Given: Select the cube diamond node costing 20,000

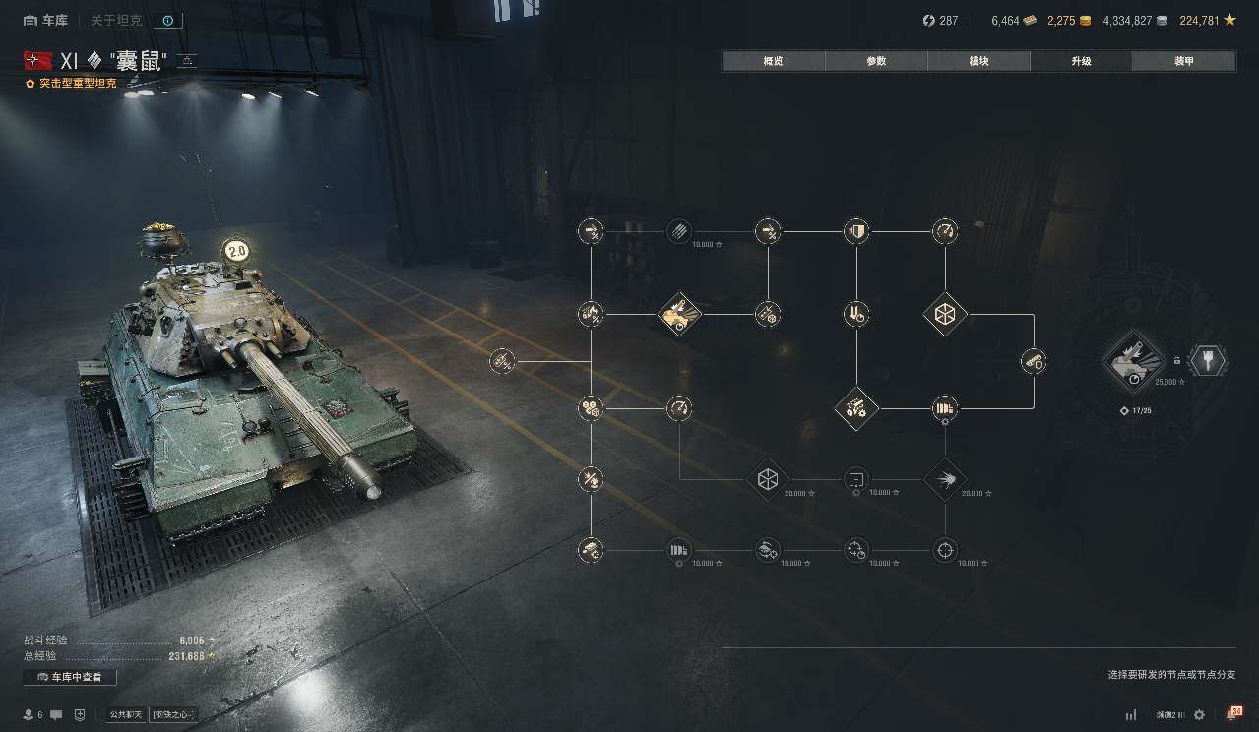Looking at the screenshot, I should pos(768,480).
